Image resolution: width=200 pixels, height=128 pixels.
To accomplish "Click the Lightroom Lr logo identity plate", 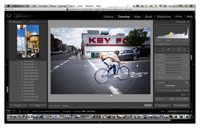I will (x=9, y=15).
